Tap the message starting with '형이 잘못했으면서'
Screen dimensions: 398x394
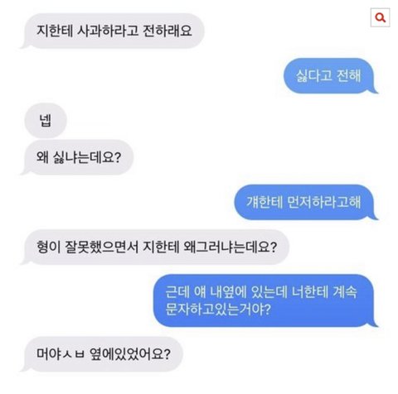(x=157, y=247)
